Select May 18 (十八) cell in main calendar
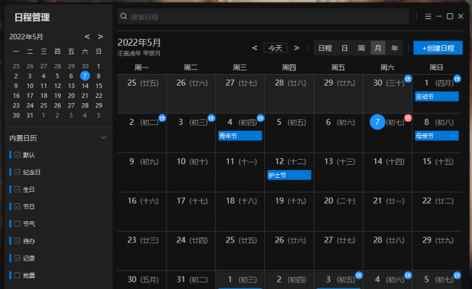This screenshot has width=472, height=289. click(240, 211)
